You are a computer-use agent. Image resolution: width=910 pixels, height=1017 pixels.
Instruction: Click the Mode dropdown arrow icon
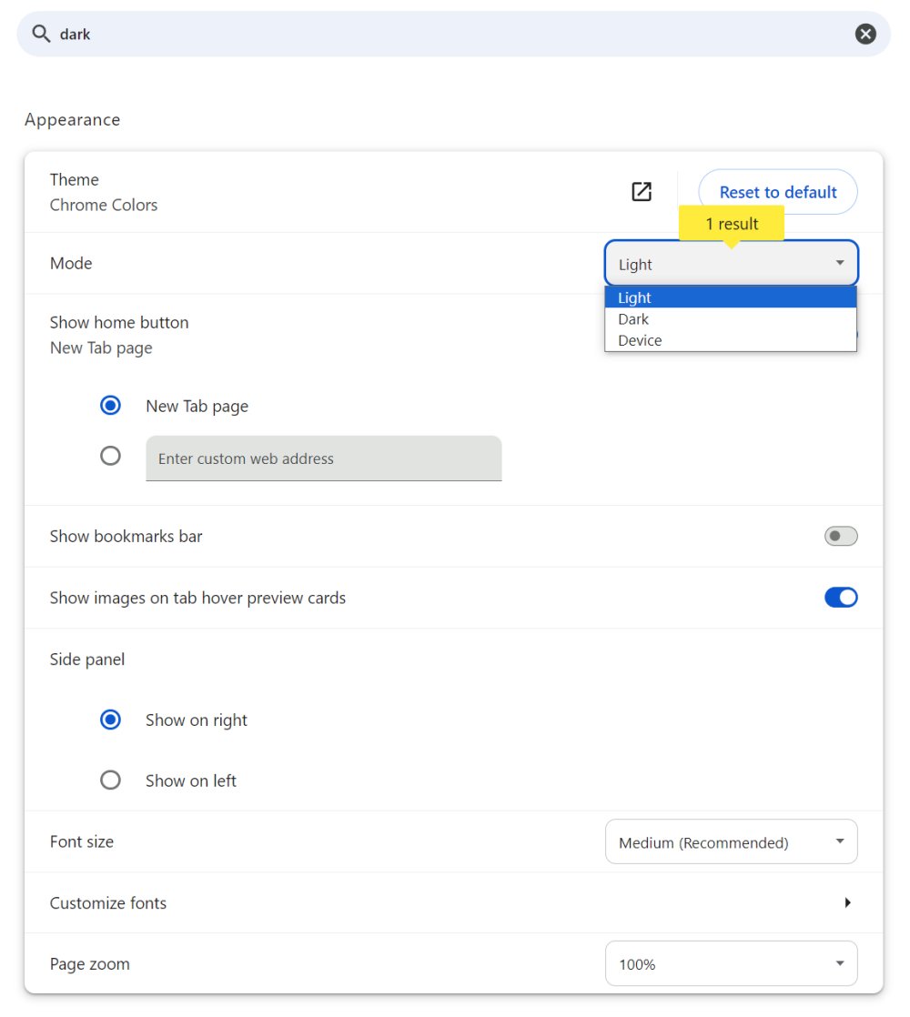pos(839,263)
